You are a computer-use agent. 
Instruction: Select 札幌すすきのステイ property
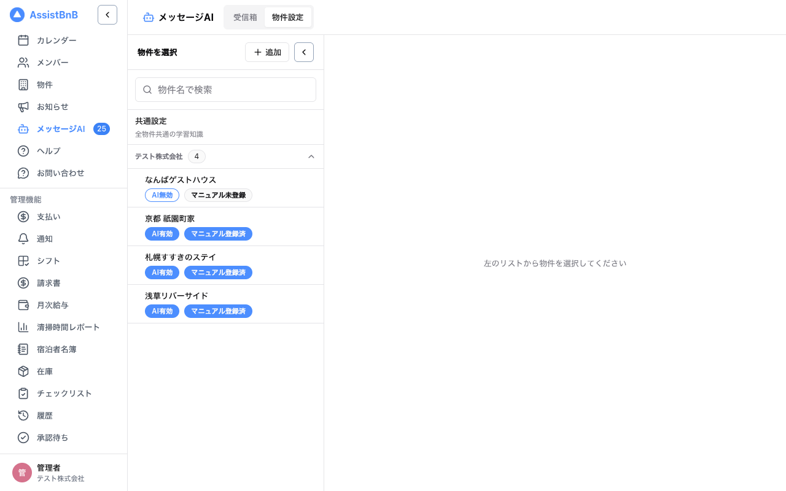tap(225, 265)
